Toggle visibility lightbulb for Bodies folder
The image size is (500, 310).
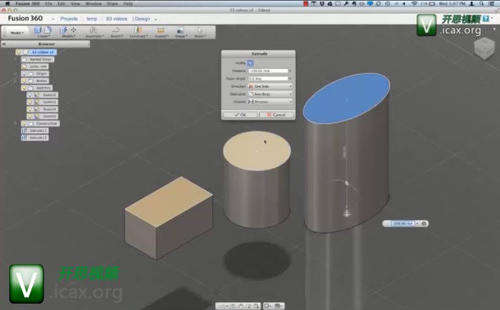(x=25, y=81)
